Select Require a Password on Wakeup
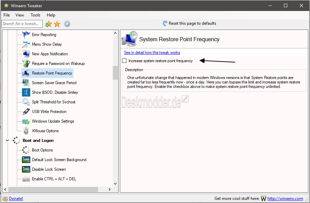310x203 pixels. coord(58,64)
